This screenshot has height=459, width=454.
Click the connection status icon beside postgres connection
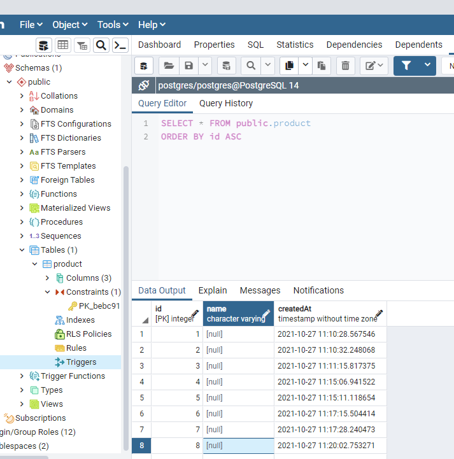pyautogui.click(x=144, y=85)
